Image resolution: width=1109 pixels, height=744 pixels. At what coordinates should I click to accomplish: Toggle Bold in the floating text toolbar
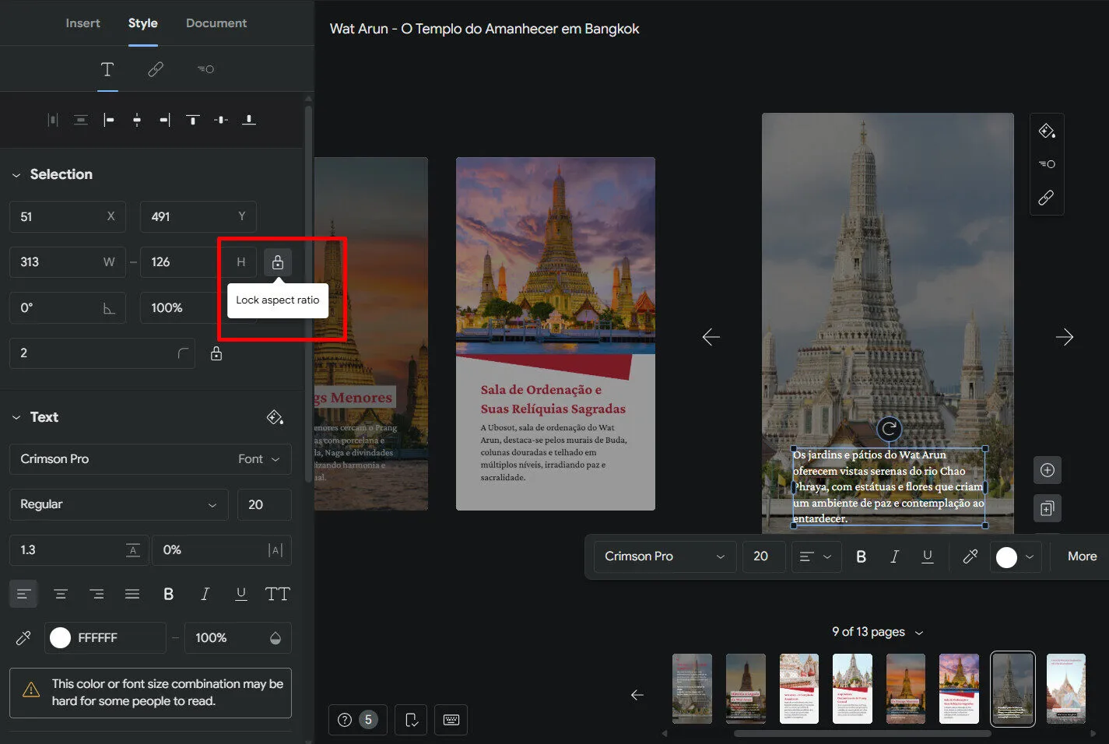[x=861, y=556]
